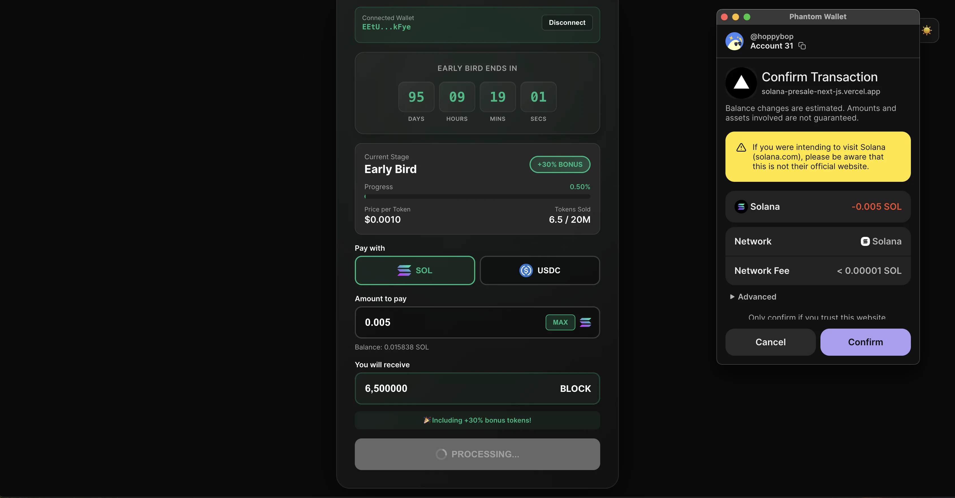Click the +30% BONUS badge
Image resolution: width=955 pixels, height=498 pixels.
pos(560,164)
